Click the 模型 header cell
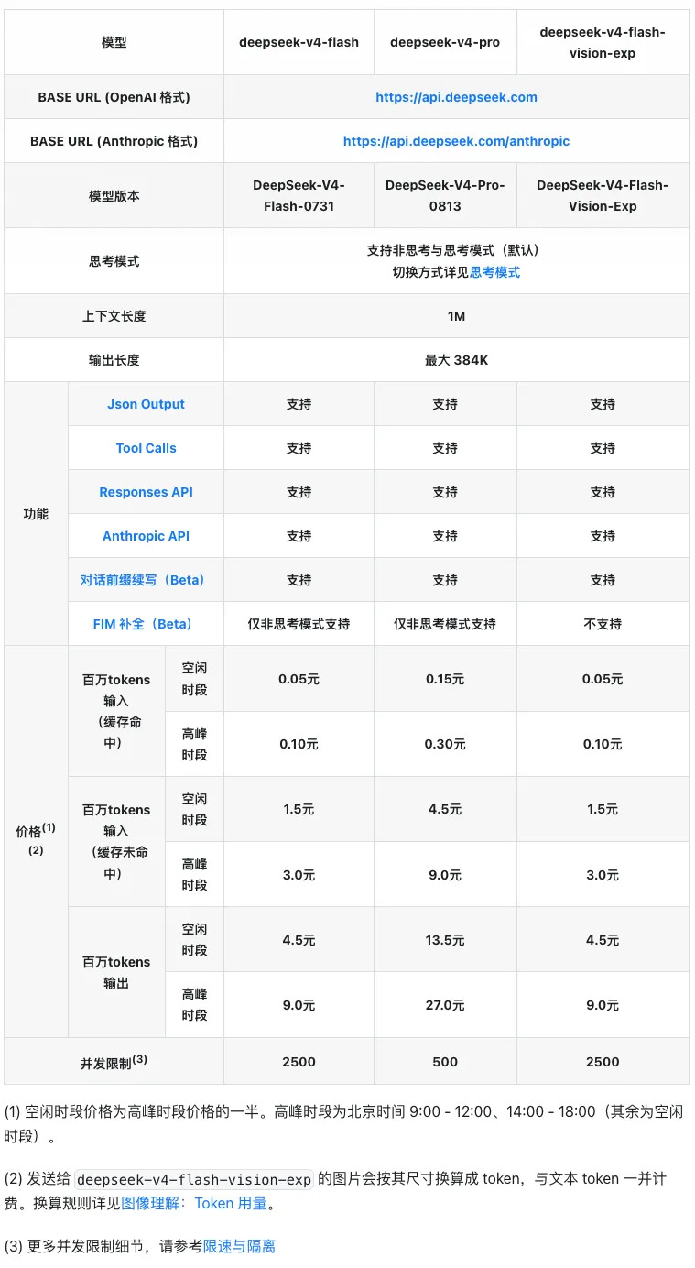 pos(114,42)
